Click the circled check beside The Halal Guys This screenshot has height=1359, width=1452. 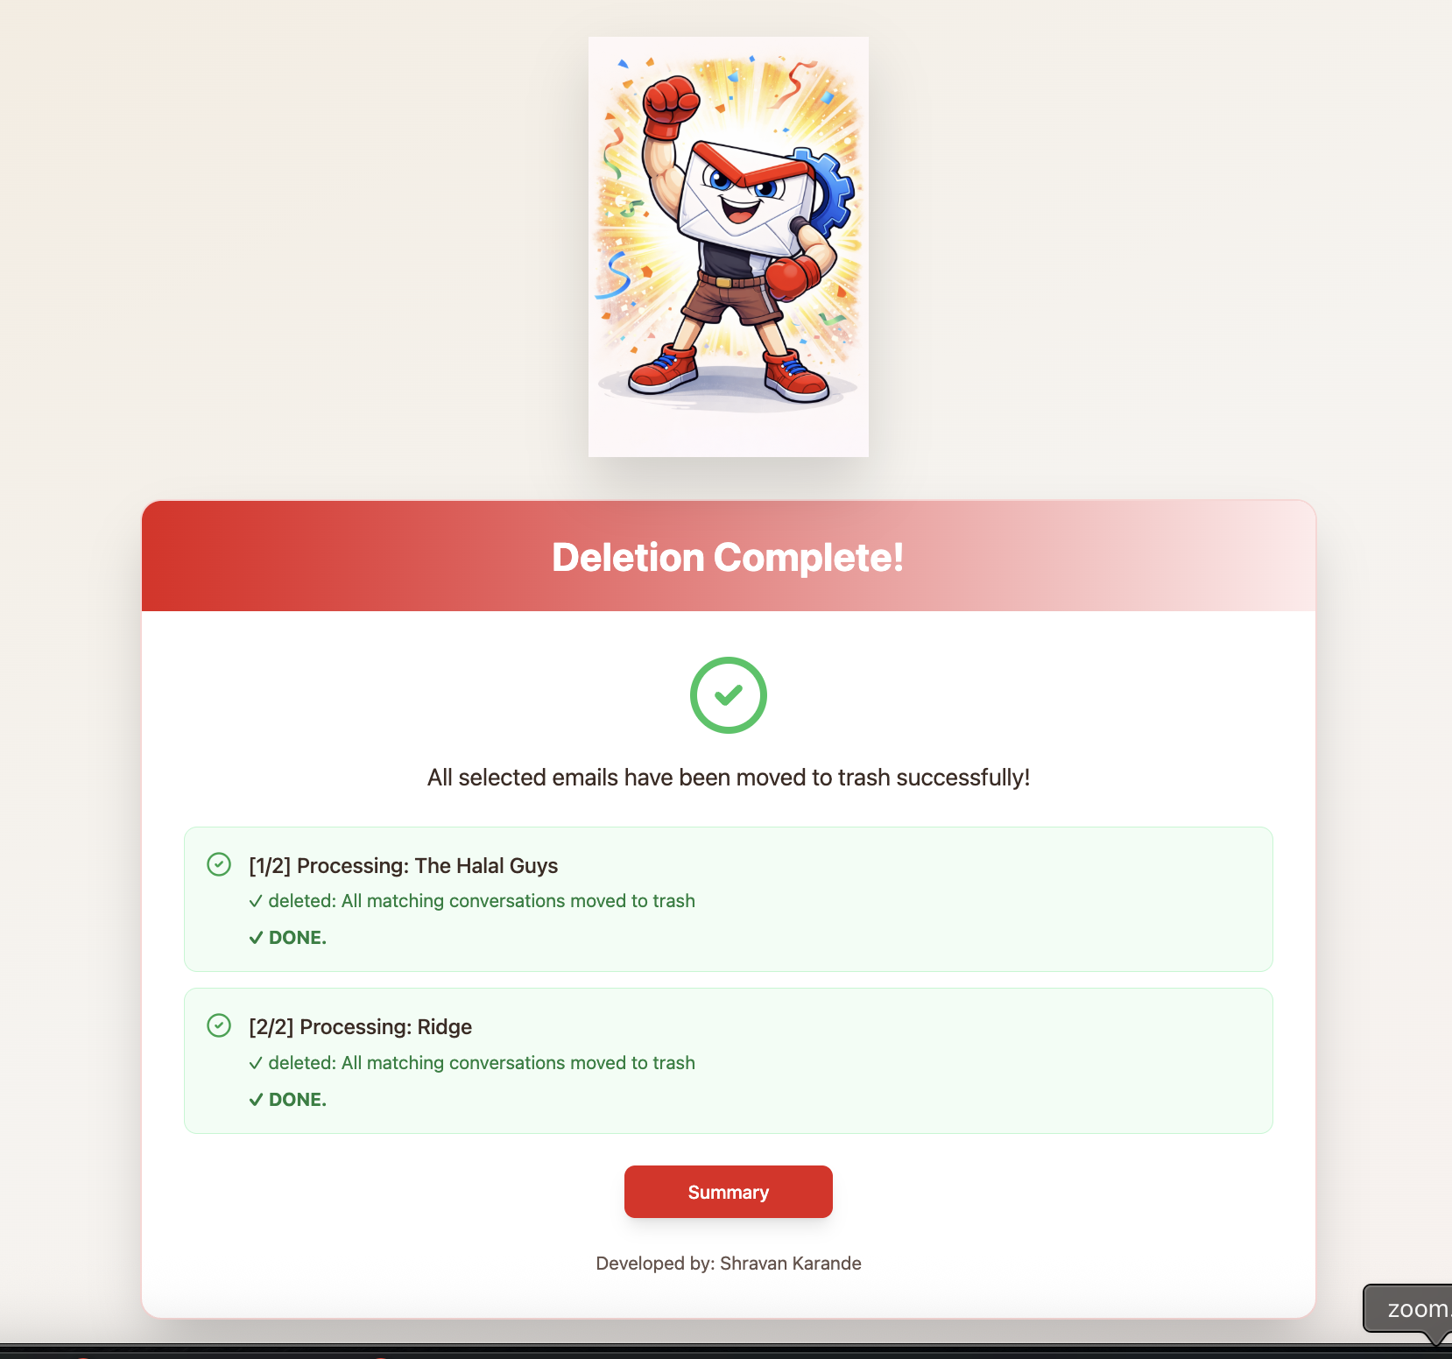[219, 865]
